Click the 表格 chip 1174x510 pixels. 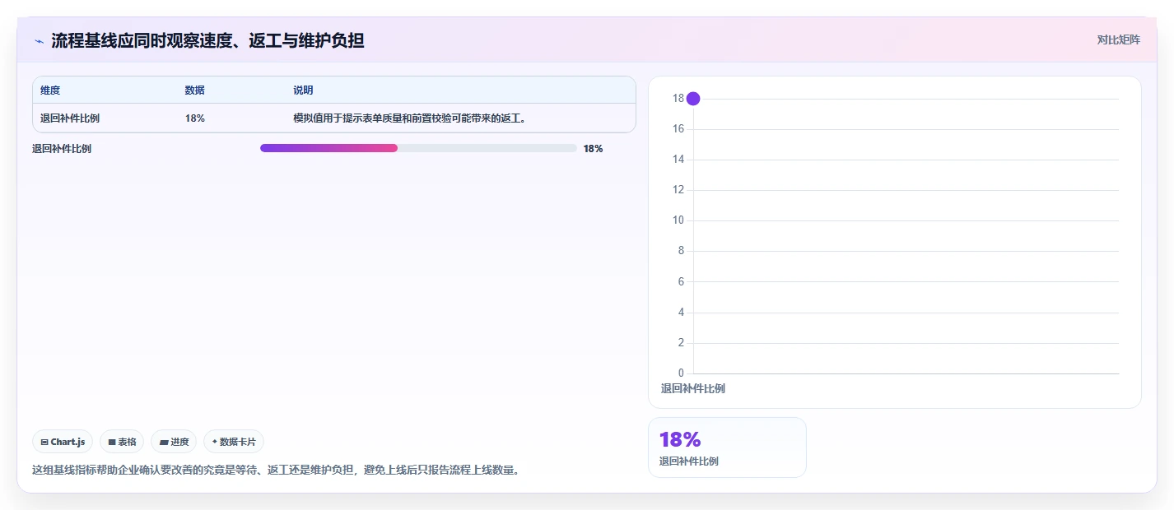tap(122, 442)
